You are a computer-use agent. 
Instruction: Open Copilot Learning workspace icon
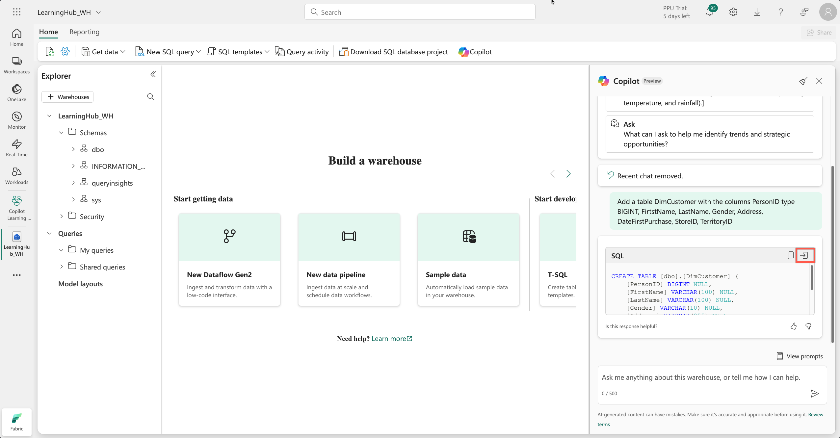point(17,208)
